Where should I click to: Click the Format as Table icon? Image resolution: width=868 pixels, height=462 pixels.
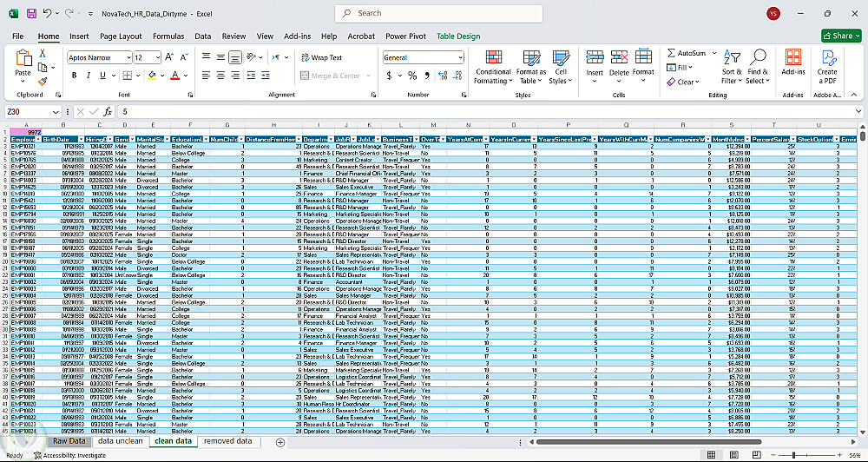click(x=531, y=68)
